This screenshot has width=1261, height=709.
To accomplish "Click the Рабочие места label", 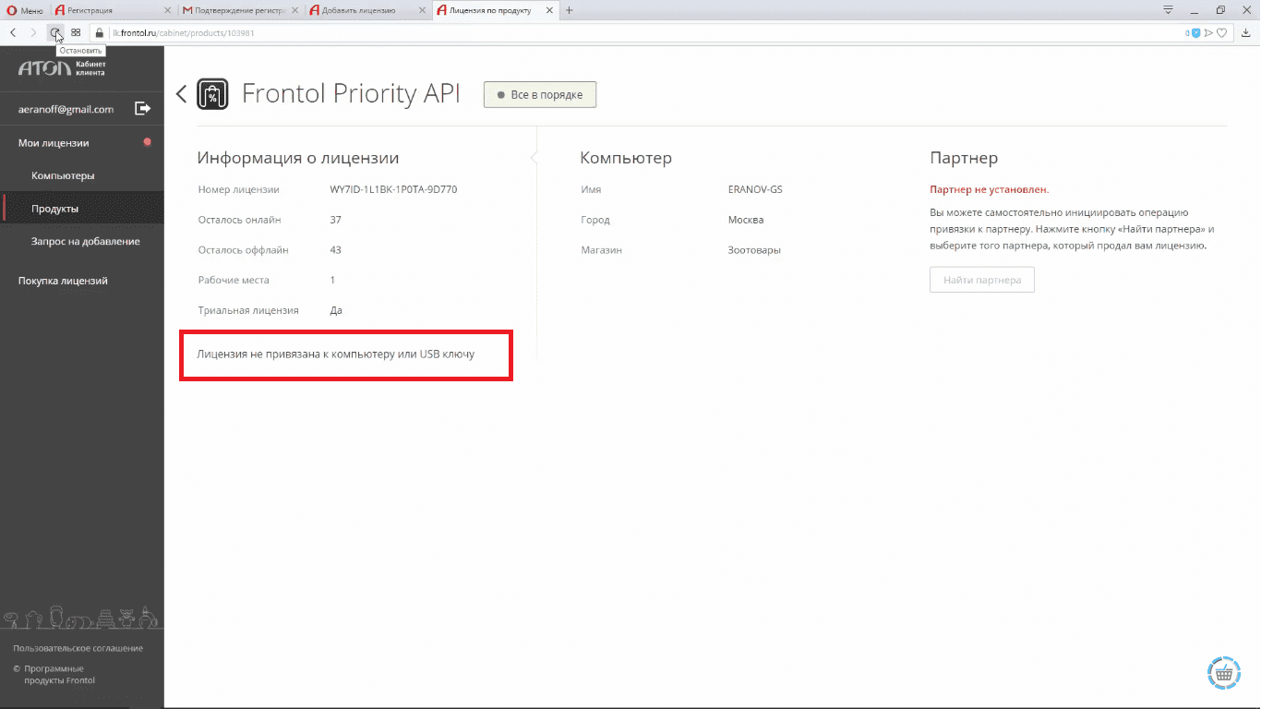I will click(x=234, y=280).
